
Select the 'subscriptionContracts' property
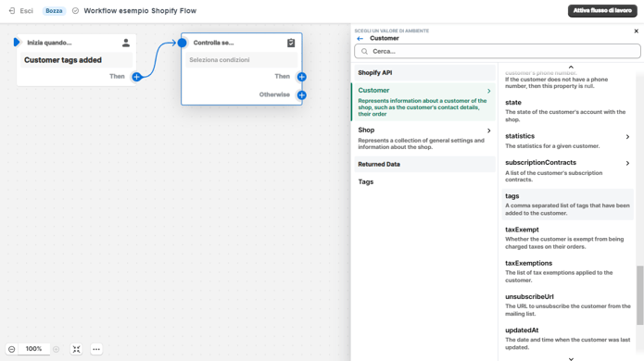[568, 170]
